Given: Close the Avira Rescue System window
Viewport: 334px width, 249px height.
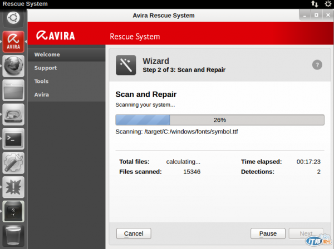Looking at the screenshot, I should coord(328,16).
